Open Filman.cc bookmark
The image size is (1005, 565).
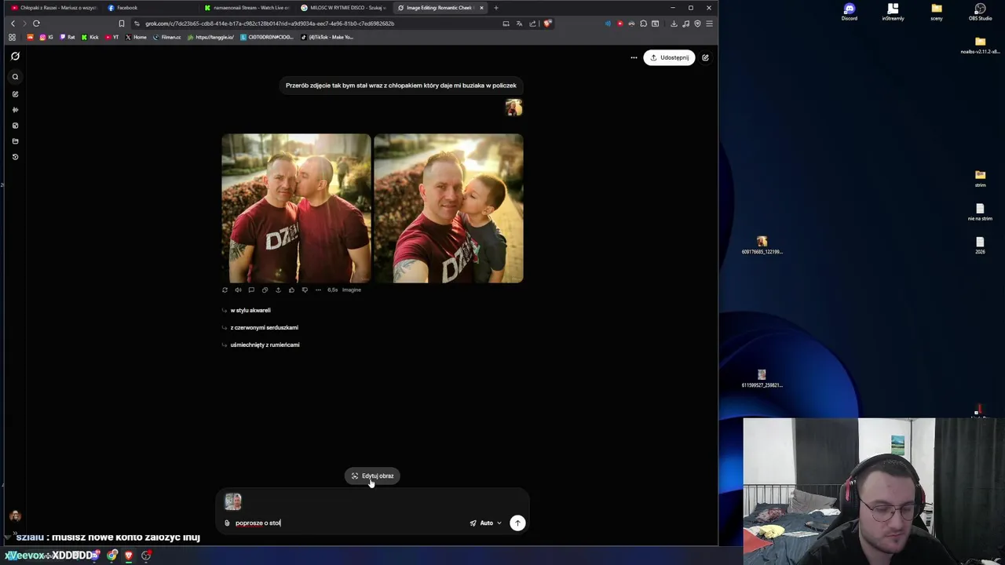tap(166, 37)
